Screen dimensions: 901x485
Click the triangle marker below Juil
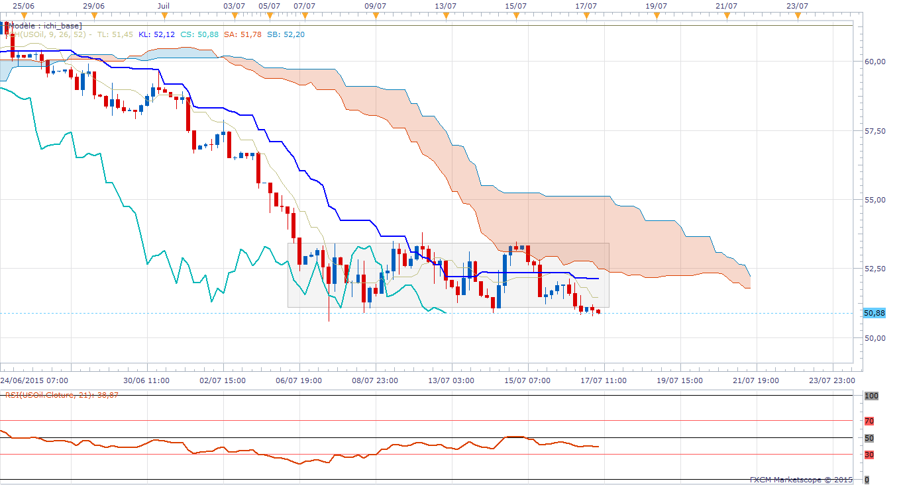click(x=164, y=15)
